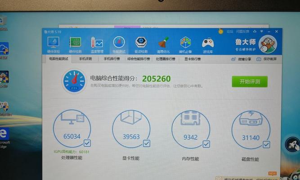Switch to 显卡排行榜 tab

(x=193, y=59)
